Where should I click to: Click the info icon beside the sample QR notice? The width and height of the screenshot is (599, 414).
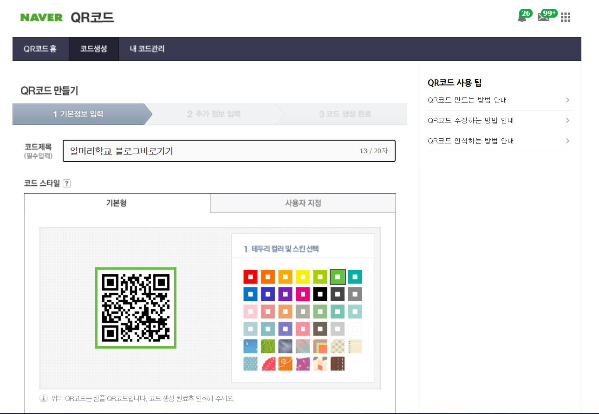tap(44, 398)
